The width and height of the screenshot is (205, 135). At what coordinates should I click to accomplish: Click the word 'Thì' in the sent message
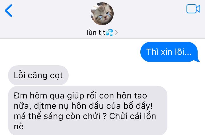point(152,52)
